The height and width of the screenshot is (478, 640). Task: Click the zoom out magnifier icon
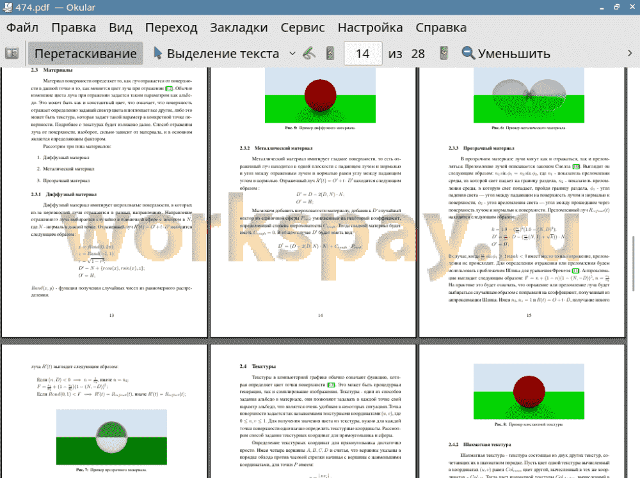468,54
